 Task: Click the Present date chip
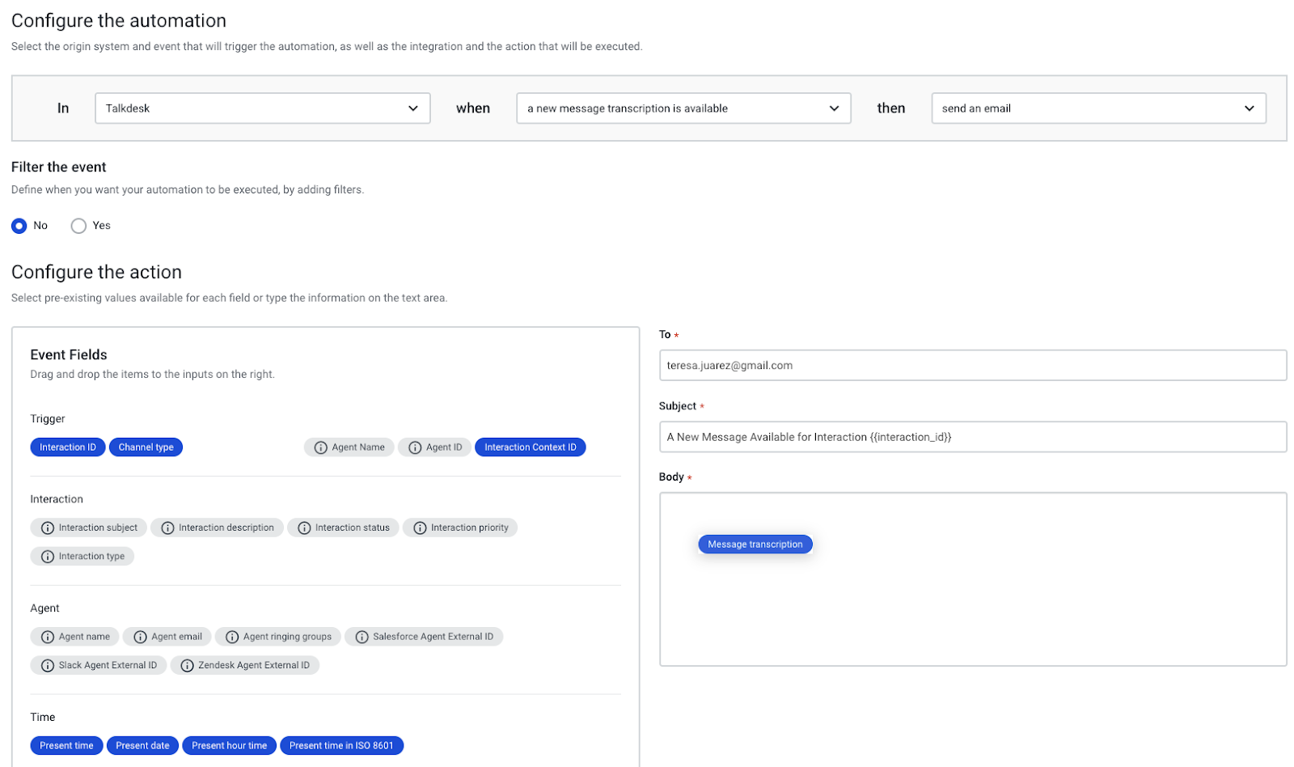[142, 746]
